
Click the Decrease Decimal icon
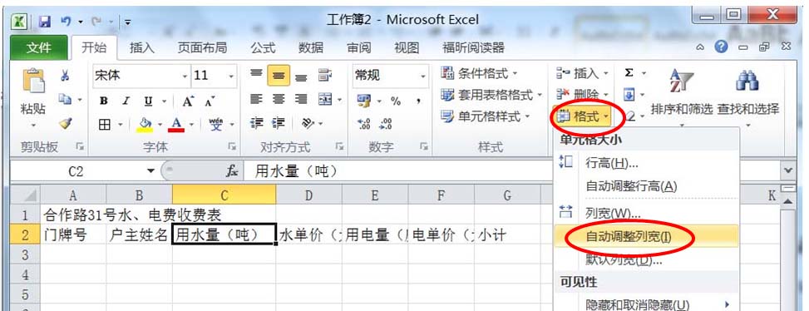(x=386, y=124)
